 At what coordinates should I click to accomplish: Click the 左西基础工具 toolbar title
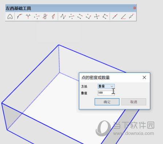(x=18, y=8)
